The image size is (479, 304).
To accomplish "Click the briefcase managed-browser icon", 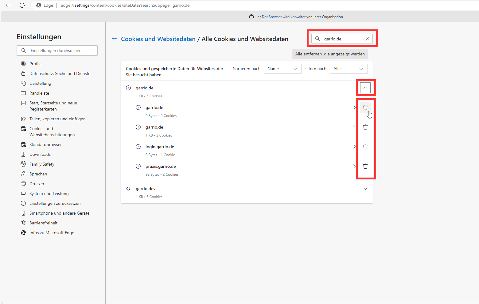I will click(251, 17).
